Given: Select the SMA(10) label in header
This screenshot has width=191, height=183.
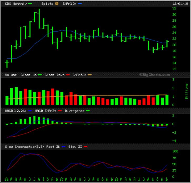Looking at the screenshot, I should click(x=69, y=4).
